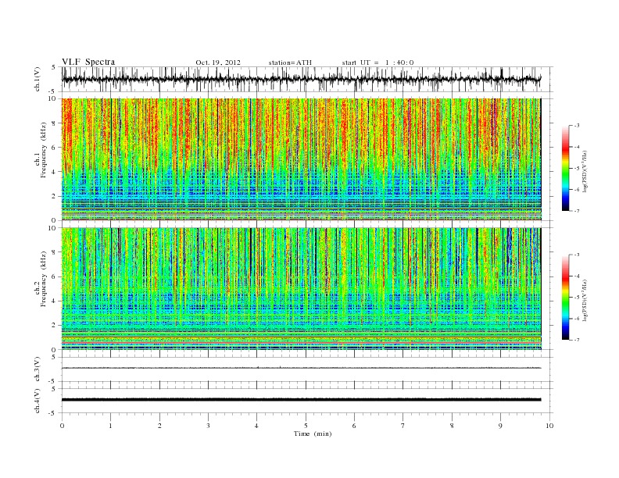Click the "ch.4(V)" axis label
The height and width of the screenshot is (478, 619).
[x=38, y=401]
